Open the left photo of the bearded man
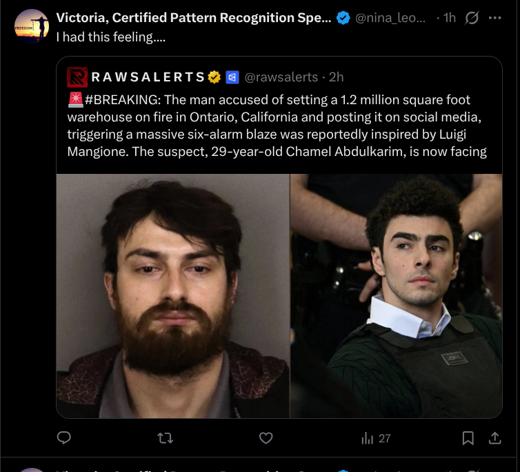This screenshot has width=520, height=472. (173, 295)
